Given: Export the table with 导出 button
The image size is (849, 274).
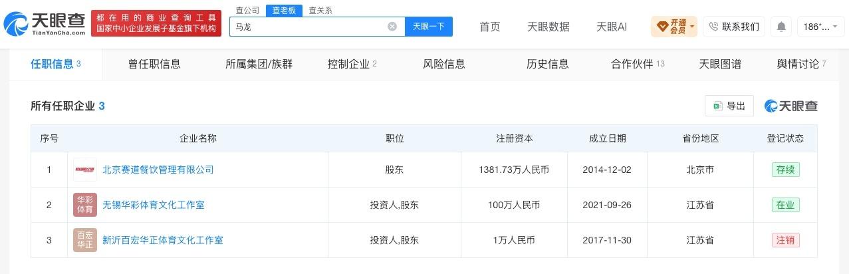Looking at the screenshot, I should (x=729, y=106).
